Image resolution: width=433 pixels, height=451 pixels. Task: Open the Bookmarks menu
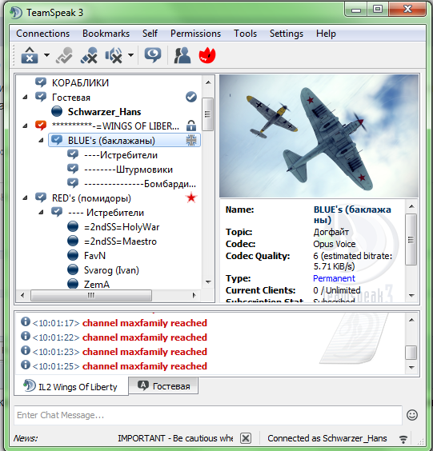click(x=106, y=34)
